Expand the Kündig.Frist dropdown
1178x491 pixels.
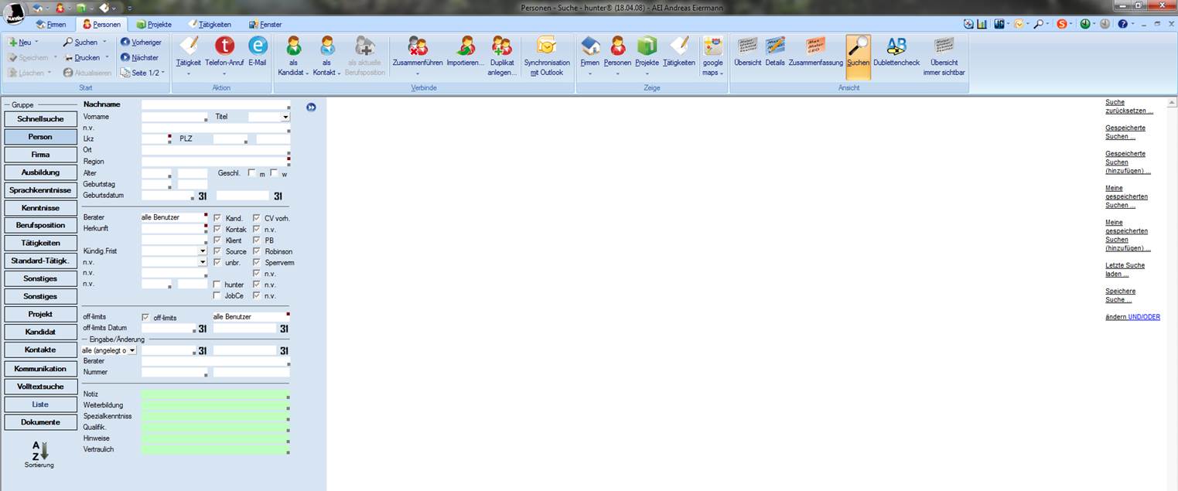tap(203, 251)
